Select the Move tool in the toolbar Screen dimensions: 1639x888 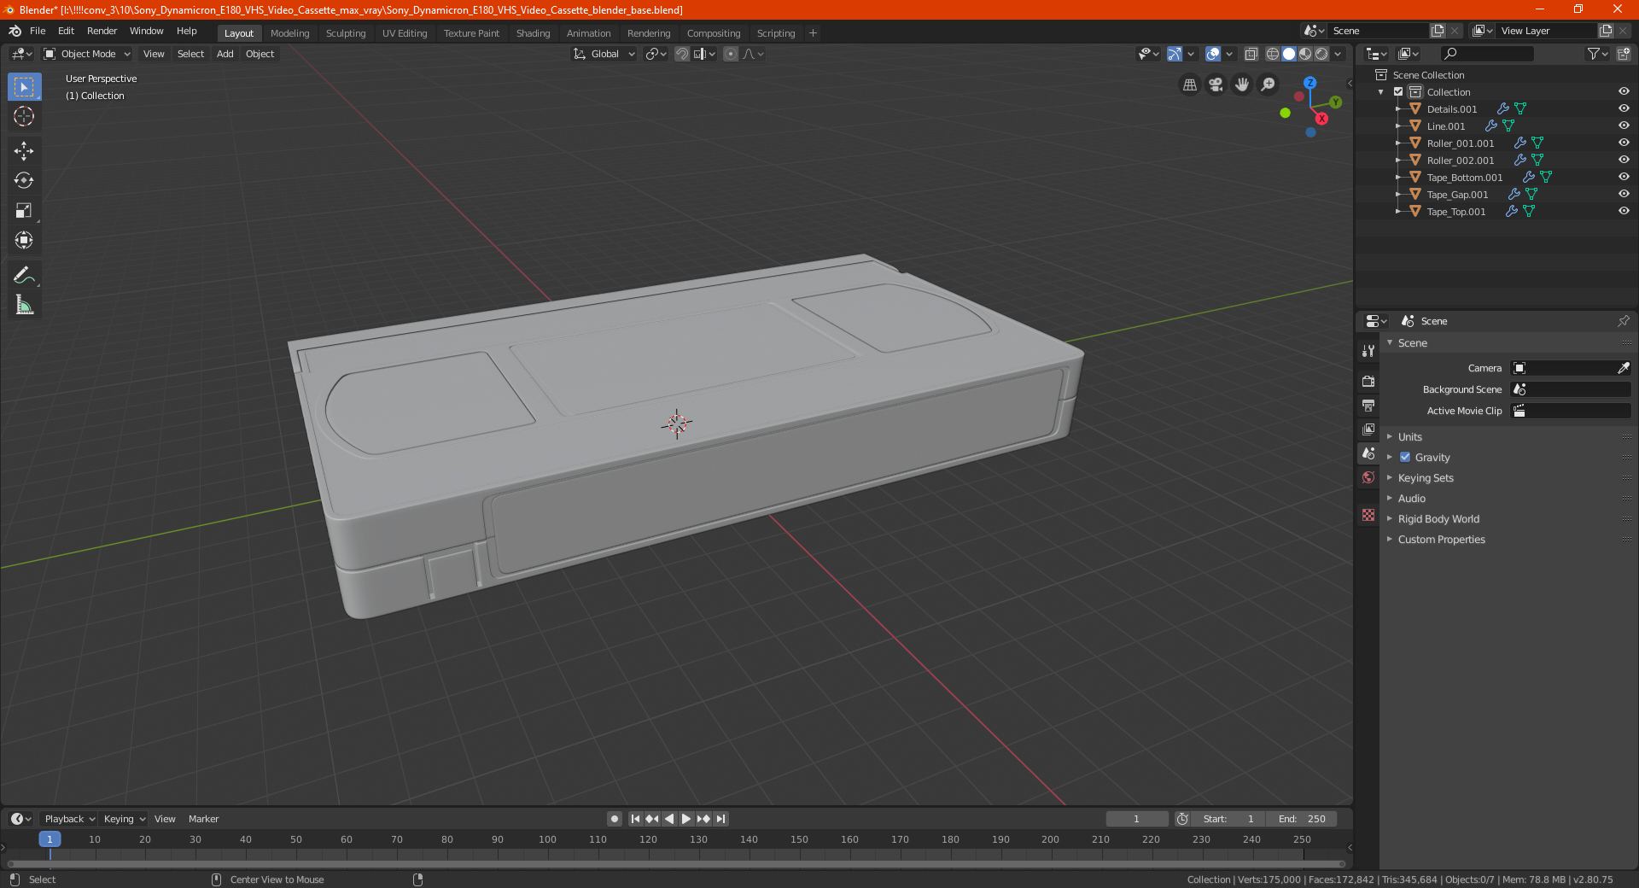[x=24, y=151]
